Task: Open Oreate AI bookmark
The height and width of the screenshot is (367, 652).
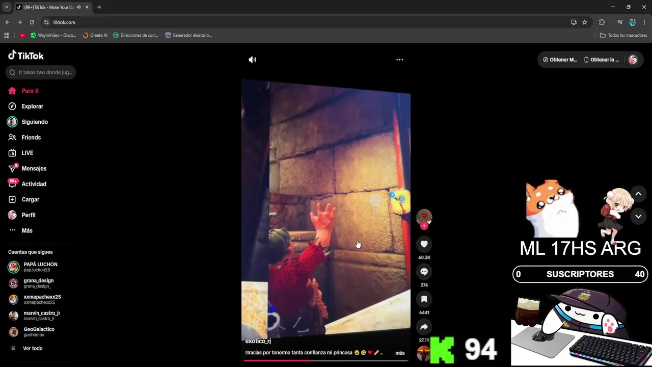Action: tap(95, 35)
